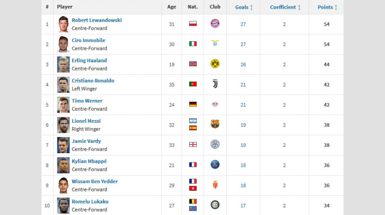Viewport: 385px width, 215px height.
Task: Click the Paris Saint-Germain club crest
Action: tap(215, 165)
